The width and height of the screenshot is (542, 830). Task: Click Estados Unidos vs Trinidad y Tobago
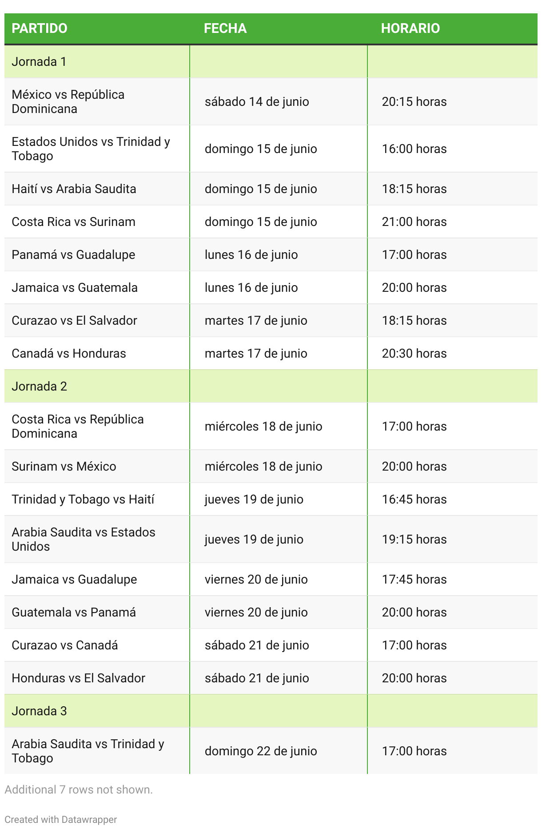tap(91, 149)
